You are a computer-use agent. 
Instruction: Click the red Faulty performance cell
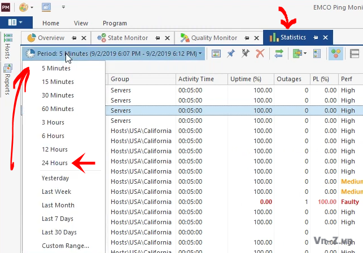(x=350, y=202)
